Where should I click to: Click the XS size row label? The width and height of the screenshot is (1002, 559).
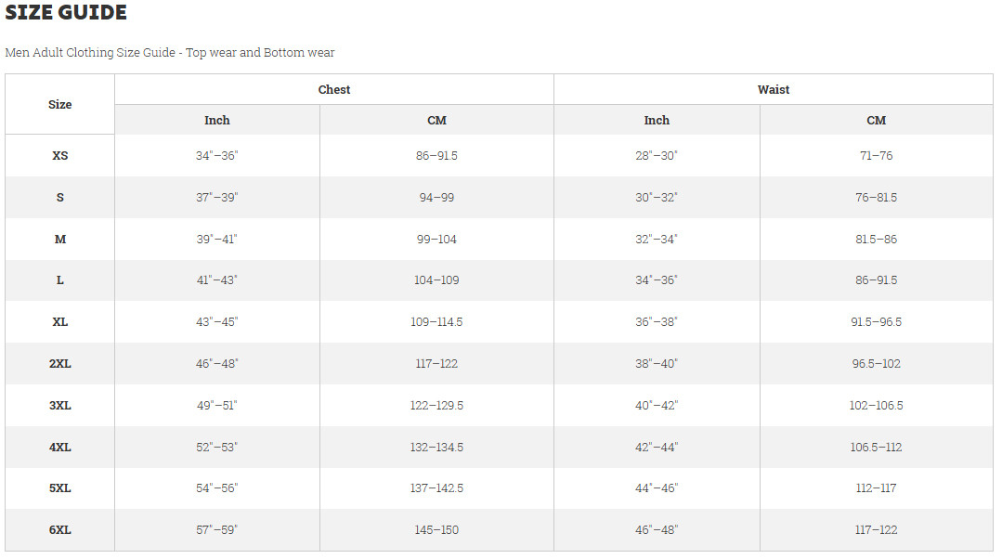click(60, 155)
